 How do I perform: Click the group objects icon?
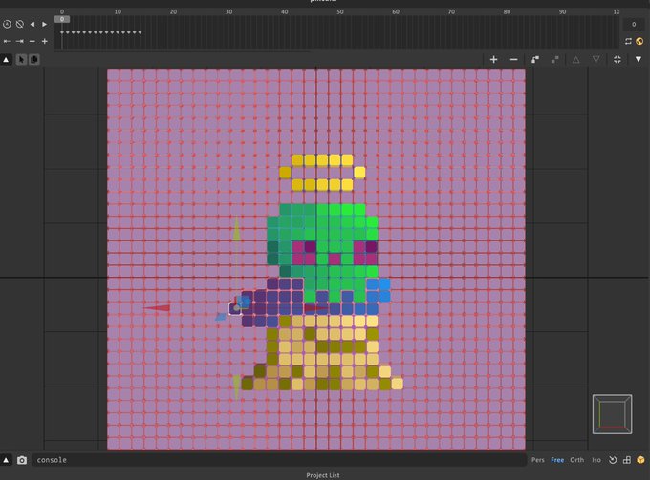535,60
